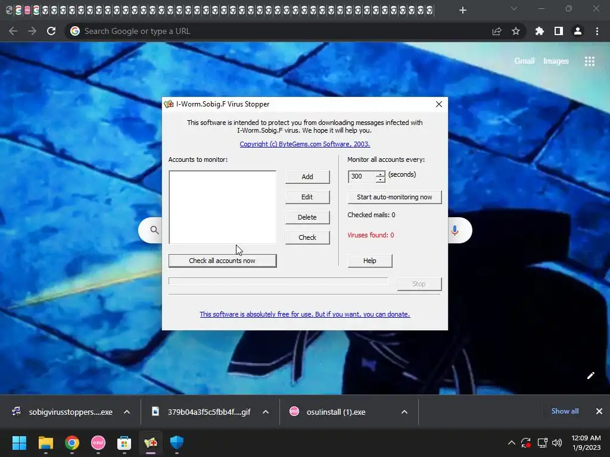Viewport: 610px width, 457px height.
Task: Click the sync status tray icon
Action: 526,443
